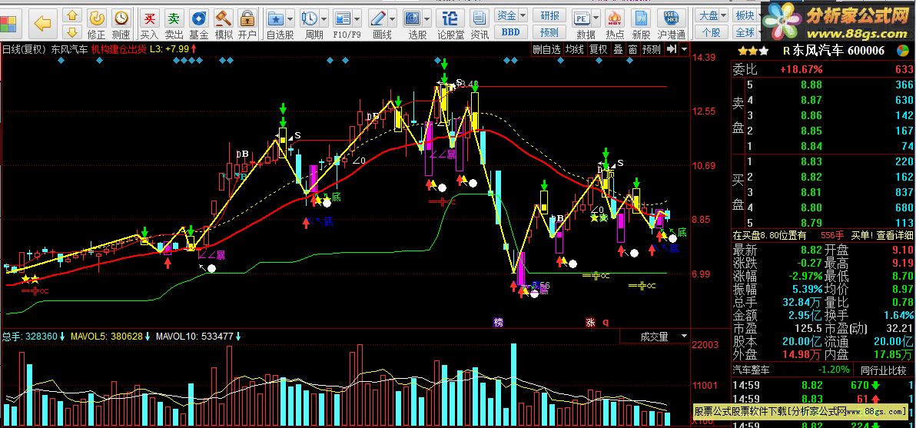Screen dimensions: 916x428
Task: Open the 选股 stock screener icon
Action: [x=413, y=18]
